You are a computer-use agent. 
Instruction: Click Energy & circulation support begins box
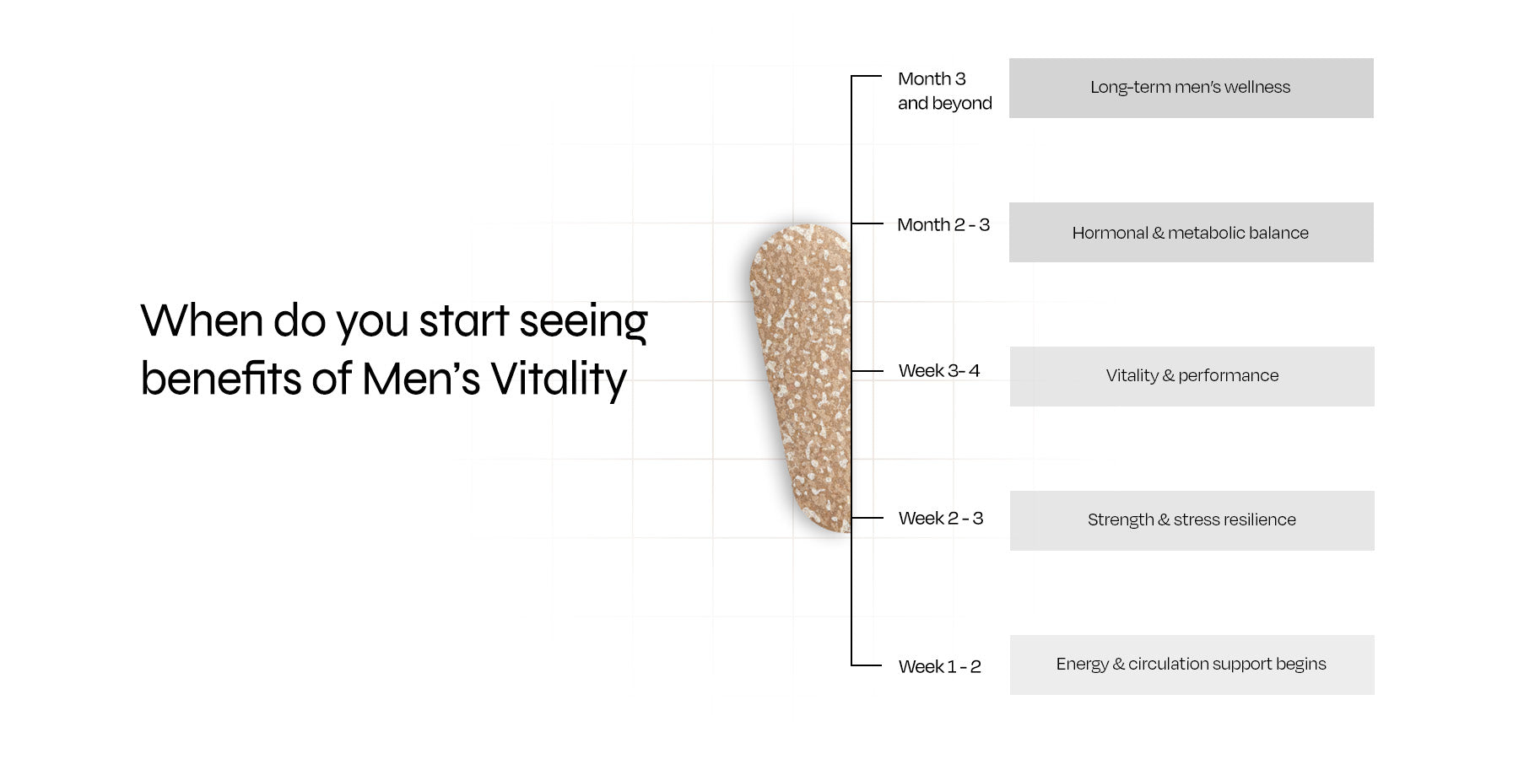pyautogui.click(x=1192, y=665)
